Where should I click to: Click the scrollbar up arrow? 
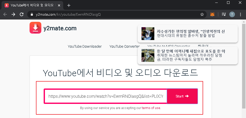click(243, 22)
